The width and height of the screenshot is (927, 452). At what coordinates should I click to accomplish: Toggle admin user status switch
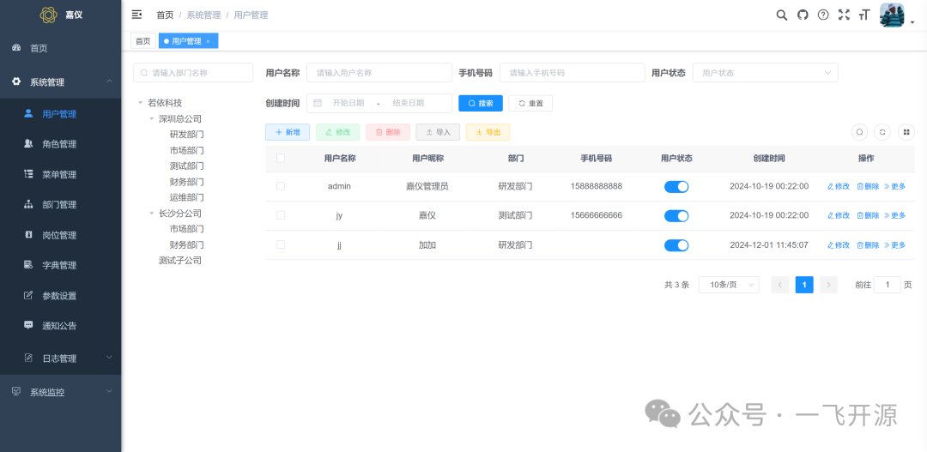[x=676, y=187]
